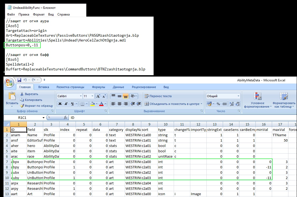Viewport: 297px width, 197px height.
Task: Apply percent style format
Action: pos(218,104)
